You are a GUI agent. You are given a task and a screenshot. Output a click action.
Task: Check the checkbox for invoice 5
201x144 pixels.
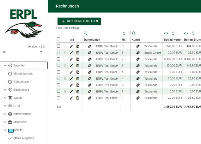[x=58, y=72]
